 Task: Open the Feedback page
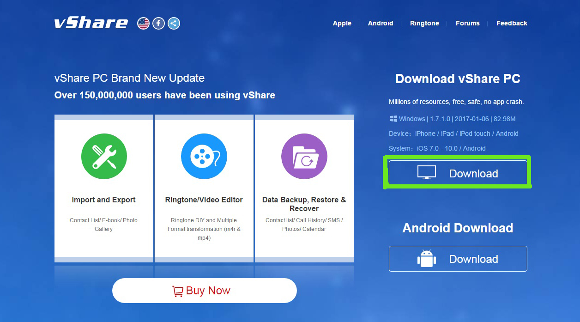[x=512, y=23]
